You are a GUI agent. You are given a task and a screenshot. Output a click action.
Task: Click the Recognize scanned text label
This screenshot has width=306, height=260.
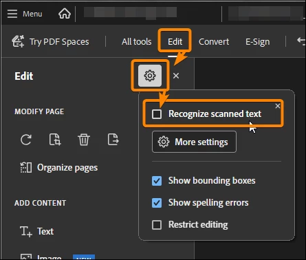215,114
